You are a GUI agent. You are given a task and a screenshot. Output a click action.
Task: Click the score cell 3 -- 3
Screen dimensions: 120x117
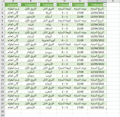pos(64,107)
